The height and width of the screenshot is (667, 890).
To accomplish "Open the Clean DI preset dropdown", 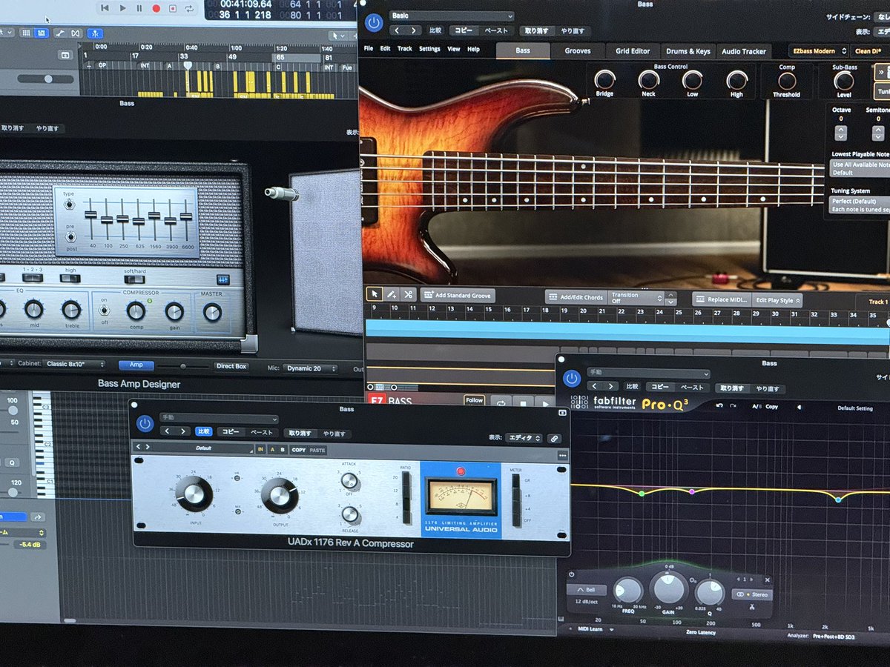I will point(870,51).
